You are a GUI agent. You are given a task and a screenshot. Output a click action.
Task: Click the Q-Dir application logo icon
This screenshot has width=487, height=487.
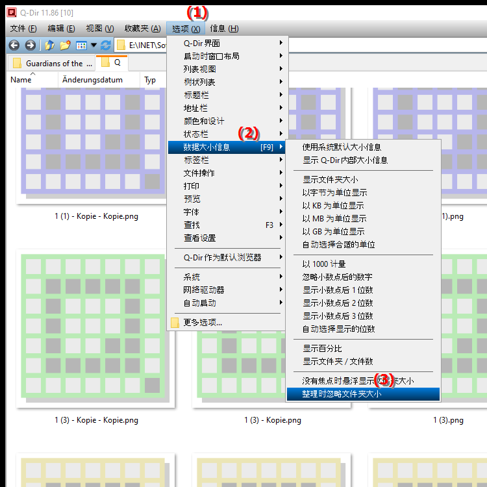coord(12,12)
